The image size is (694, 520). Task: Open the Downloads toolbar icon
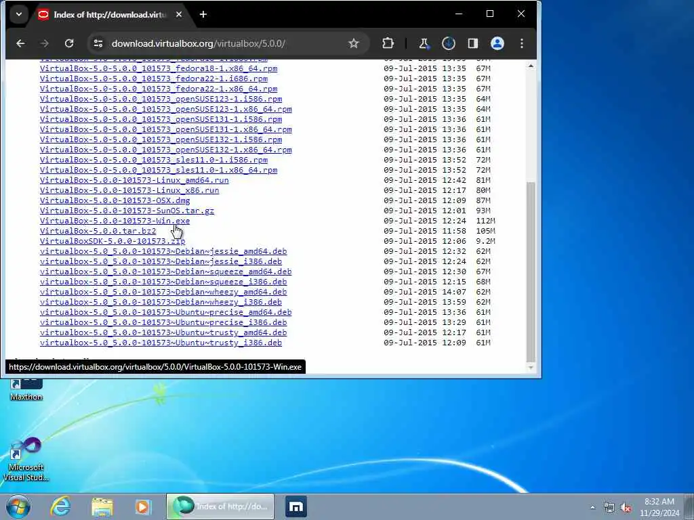click(449, 43)
